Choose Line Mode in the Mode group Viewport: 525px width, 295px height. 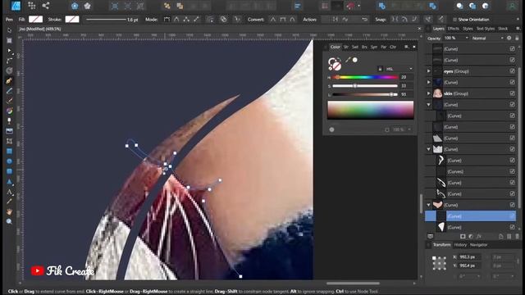point(196,20)
